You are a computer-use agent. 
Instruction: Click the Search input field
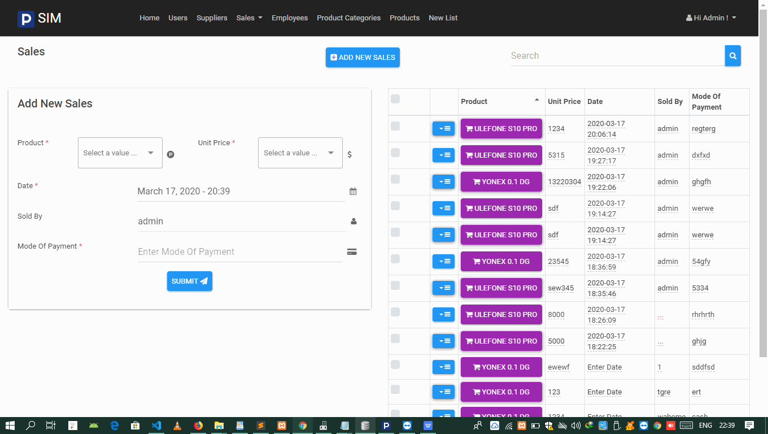(x=618, y=56)
